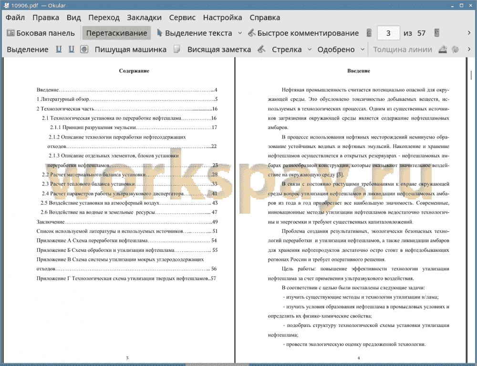Click the horizontal scrollbar thumb at the bottom

coord(217,364)
